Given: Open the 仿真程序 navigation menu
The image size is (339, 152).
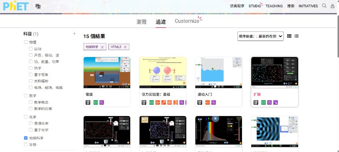Looking at the screenshot, I should click(x=237, y=6).
